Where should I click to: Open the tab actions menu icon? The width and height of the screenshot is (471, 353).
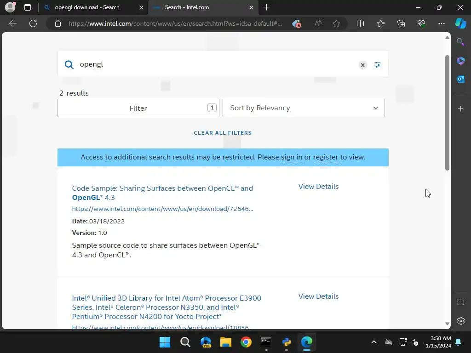[x=28, y=7]
